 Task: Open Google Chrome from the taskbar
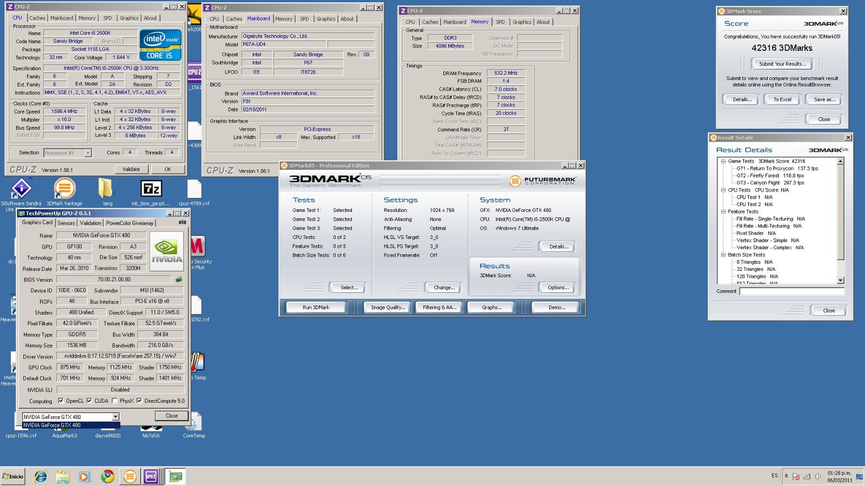[x=108, y=476]
